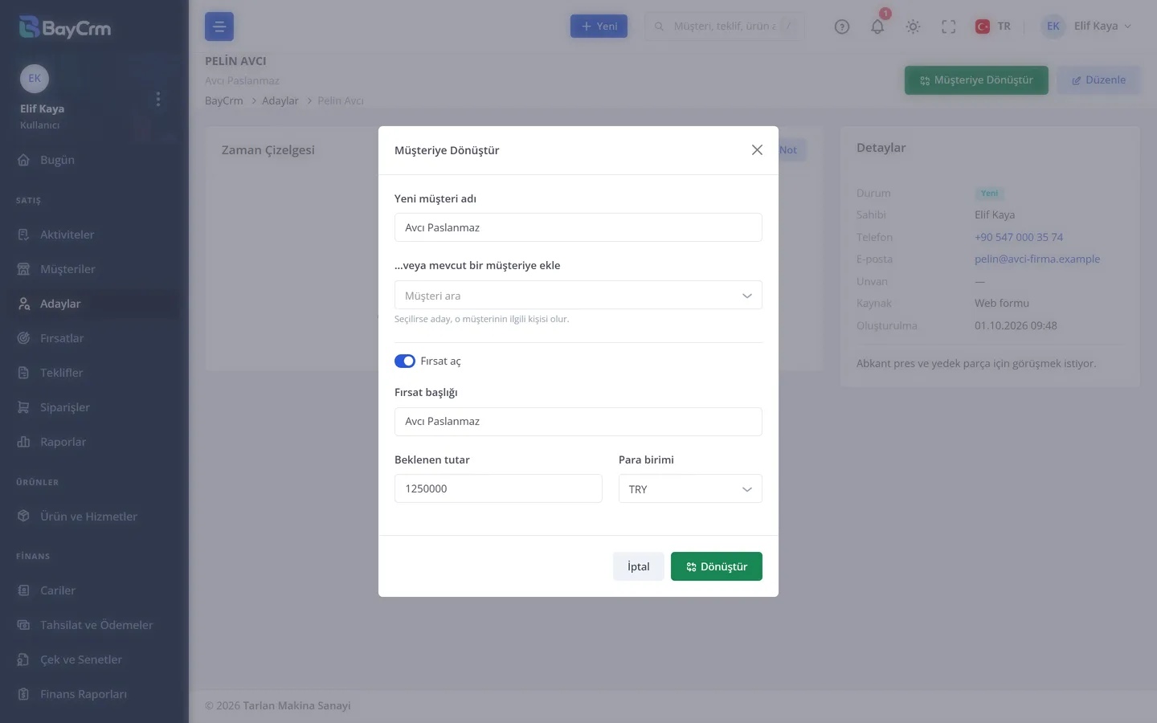Open the notifications bell icon
The image size is (1157, 723).
pos(877,27)
